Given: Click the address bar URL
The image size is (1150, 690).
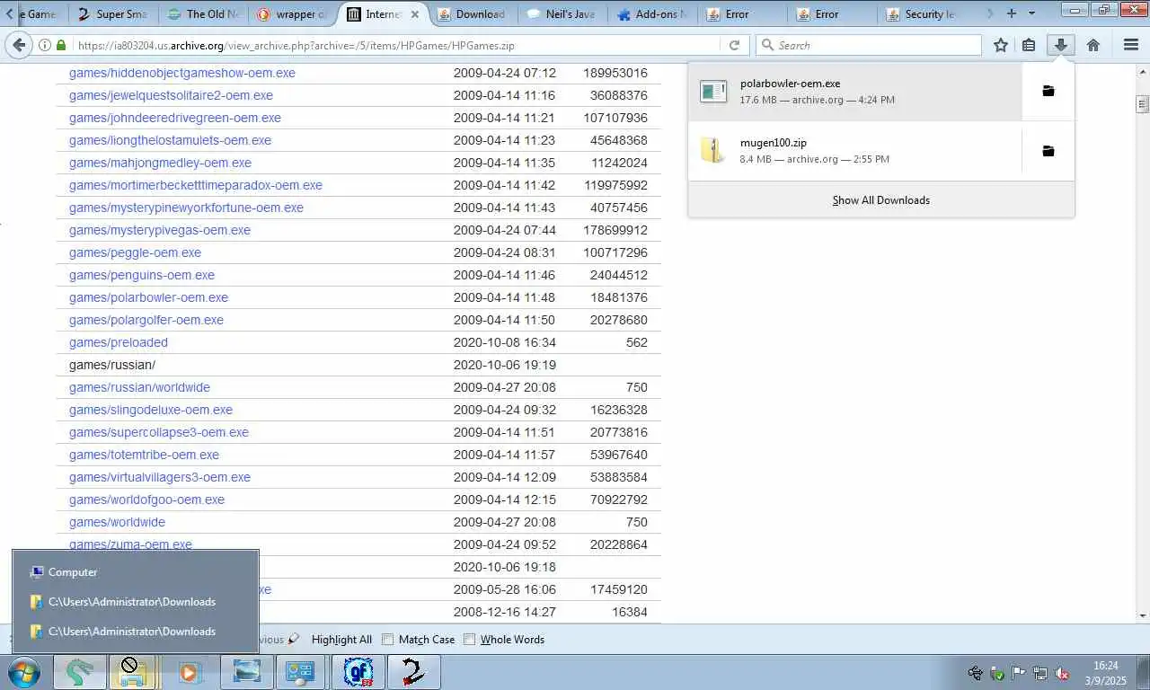Looking at the screenshot, I should pyautogui.click(x=296, y=45).
